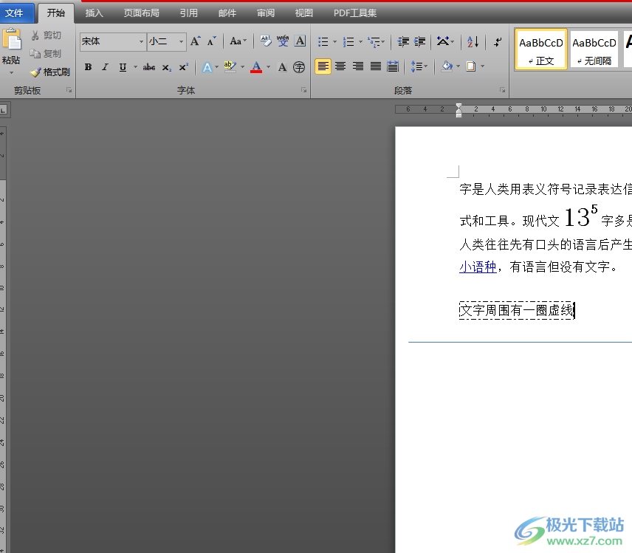Expand the underline style arrow
Viewport: 632px width, 553px height.
click(135, 67)
